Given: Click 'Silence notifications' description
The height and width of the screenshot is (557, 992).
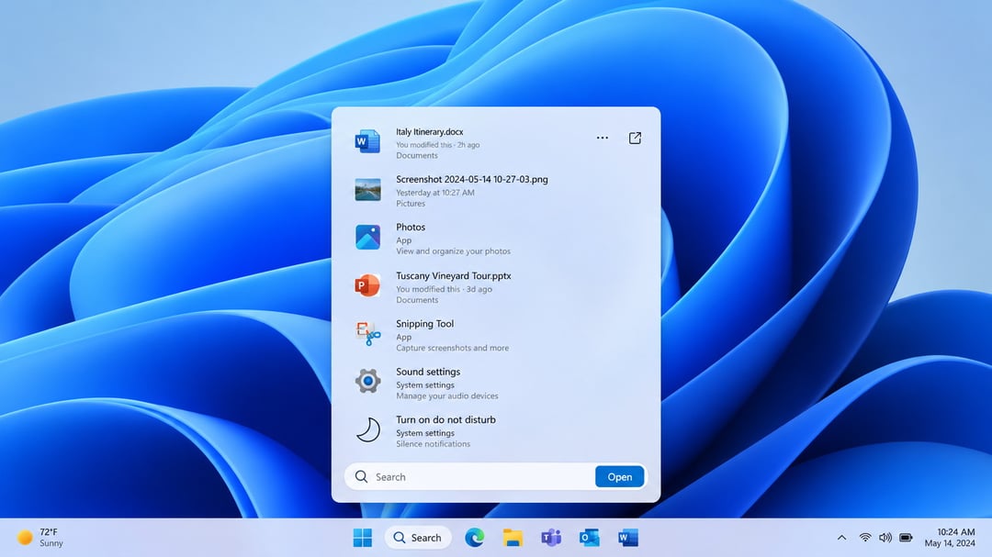Looking at the screenshot, I should click(434, 444).
